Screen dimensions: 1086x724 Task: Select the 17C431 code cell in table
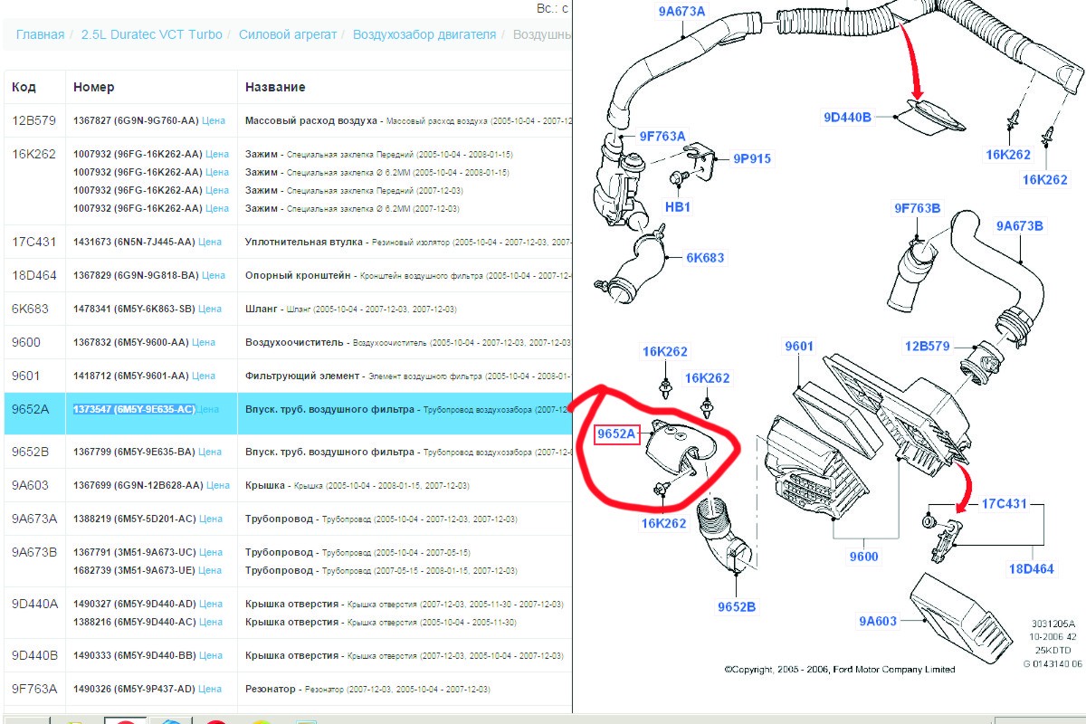33,243
